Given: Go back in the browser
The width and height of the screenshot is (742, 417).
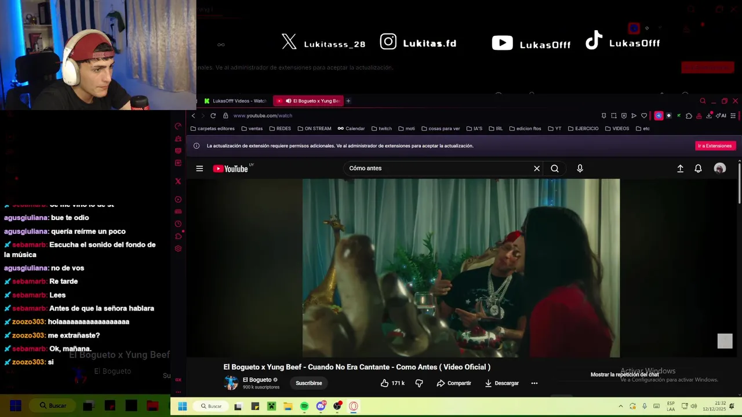Looking at the screenshot, I should 194,116.
